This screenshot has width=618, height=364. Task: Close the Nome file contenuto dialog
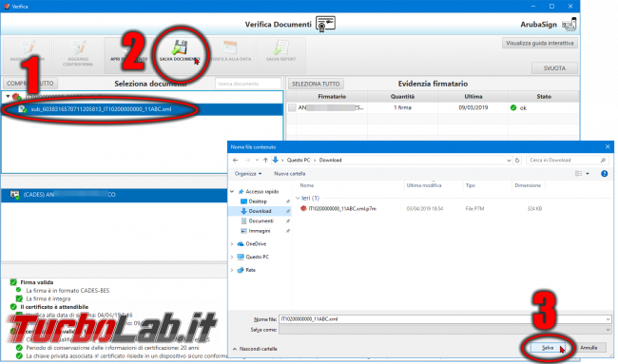point(608,147)
